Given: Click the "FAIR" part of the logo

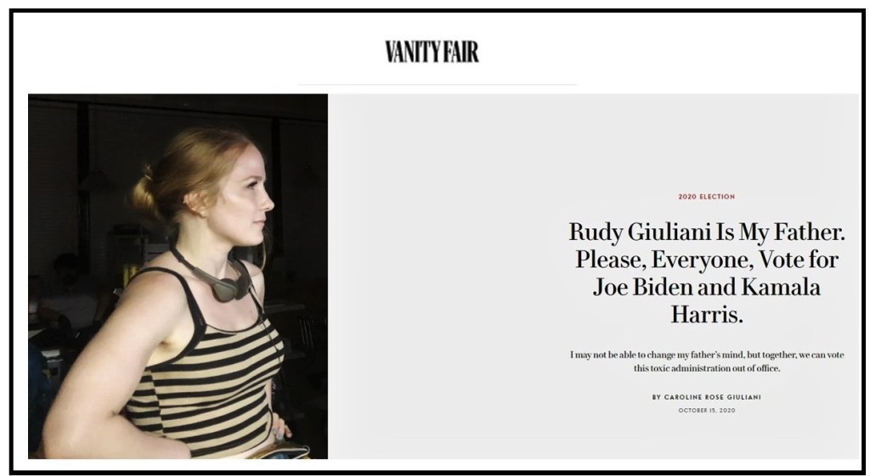Looking at the screenshot, I should point(456,52).
